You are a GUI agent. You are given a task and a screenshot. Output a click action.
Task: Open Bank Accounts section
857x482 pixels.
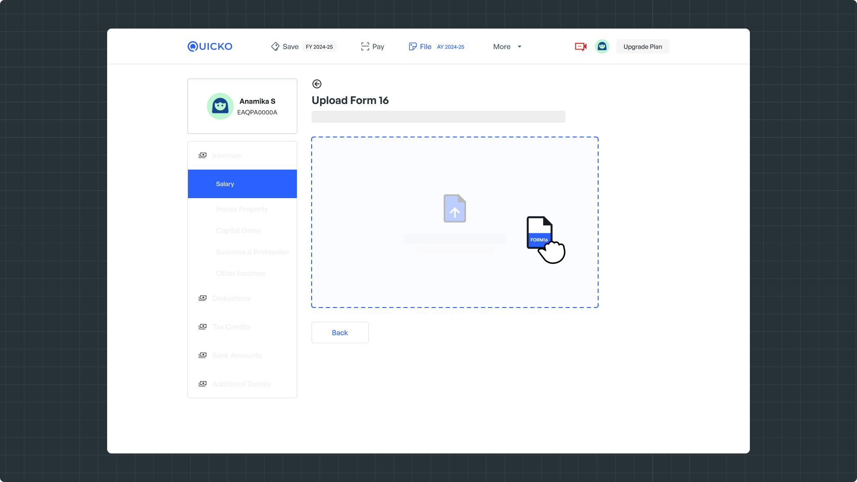(x=237, y=355)
